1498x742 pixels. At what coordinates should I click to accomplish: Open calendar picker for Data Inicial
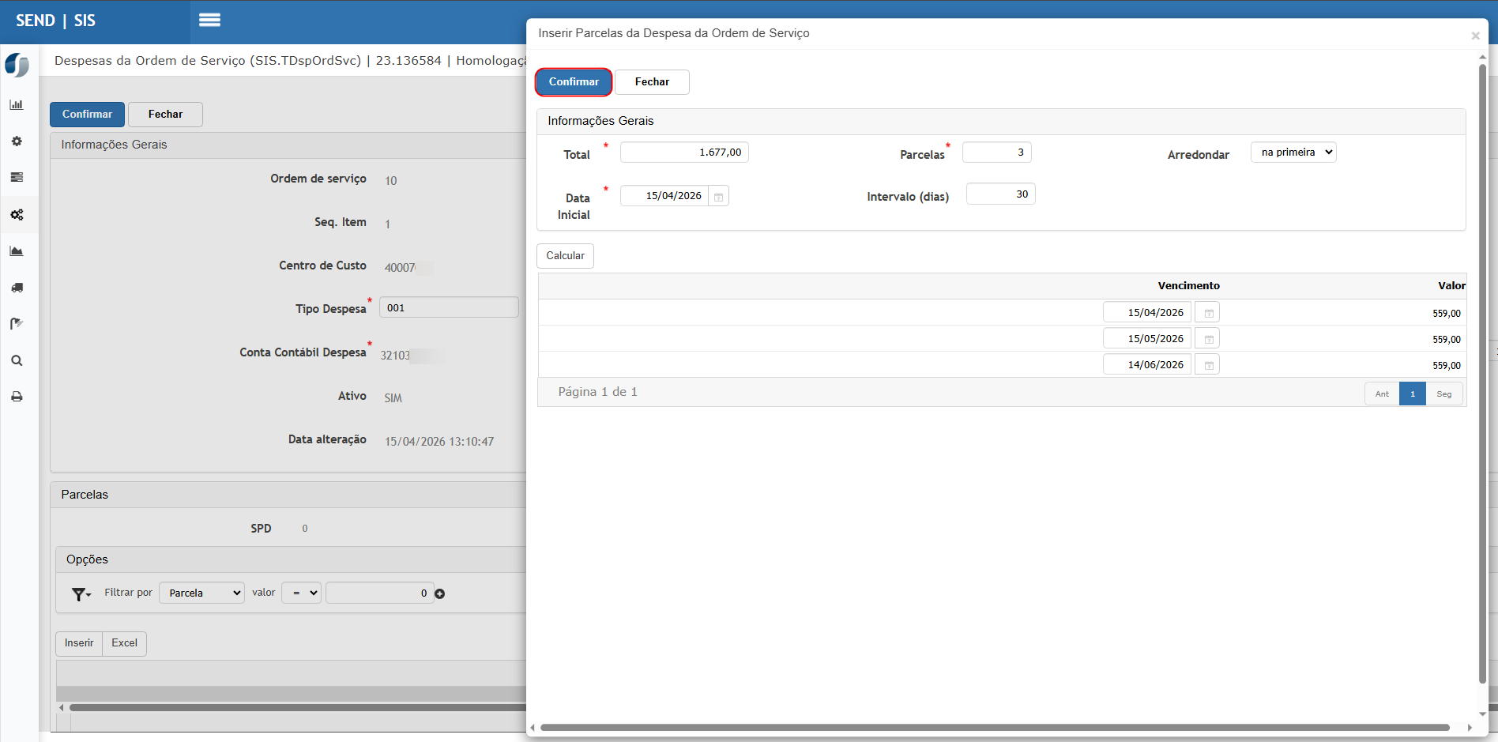click(x=718, y=196)
